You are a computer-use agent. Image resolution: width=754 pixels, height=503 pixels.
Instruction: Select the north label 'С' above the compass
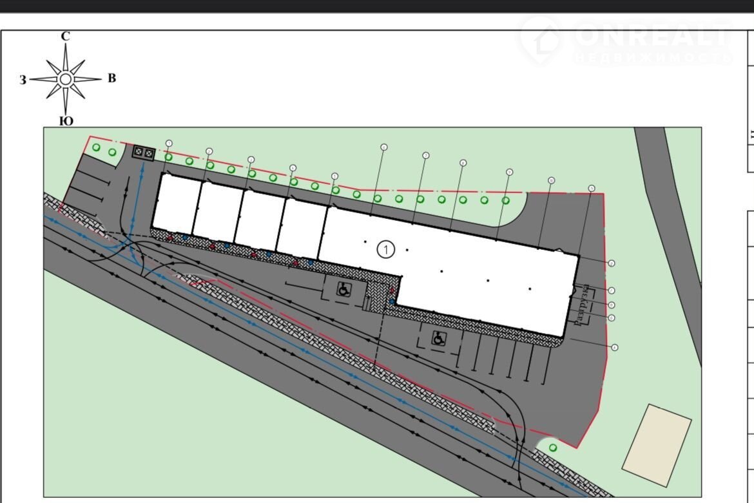pos(65,37)
